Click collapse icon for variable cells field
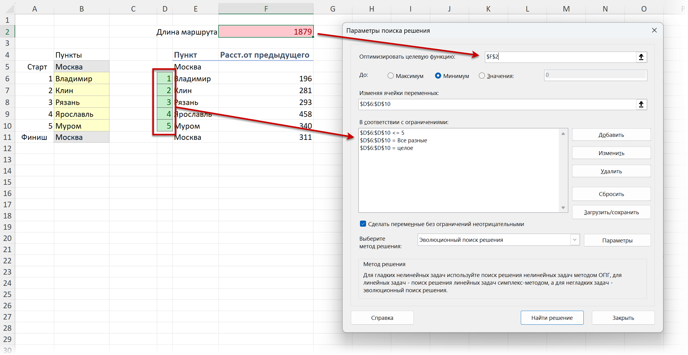The width and height of the screenshot is (688, 355). 641,104
